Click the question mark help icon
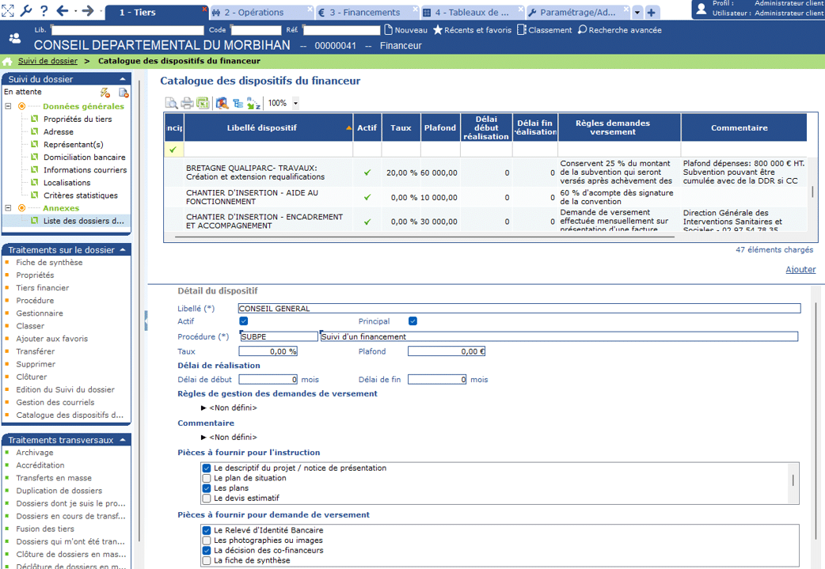Screen dimensions: 825x569 pyautogui.click(x=44, y=11)
